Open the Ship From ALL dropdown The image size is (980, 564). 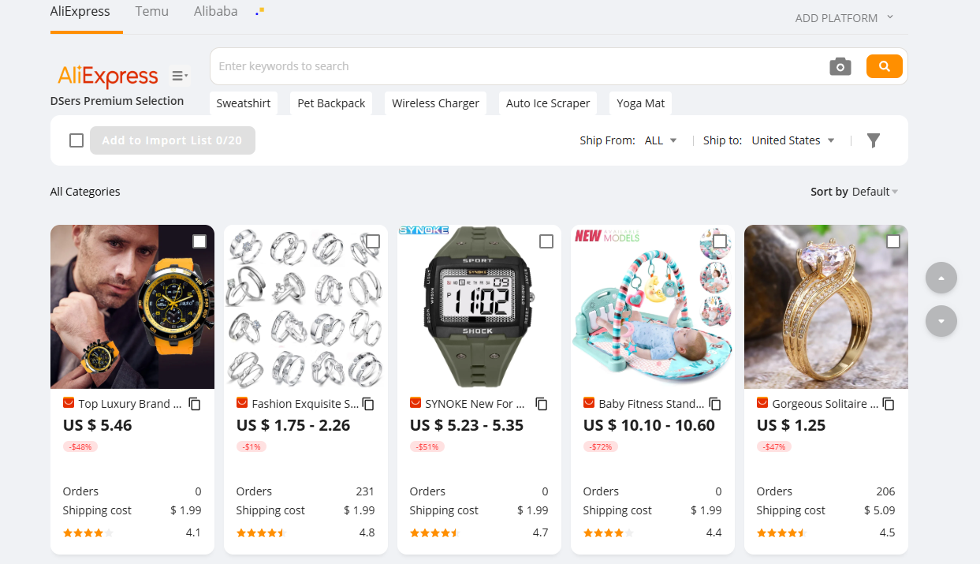pos(661,140)
